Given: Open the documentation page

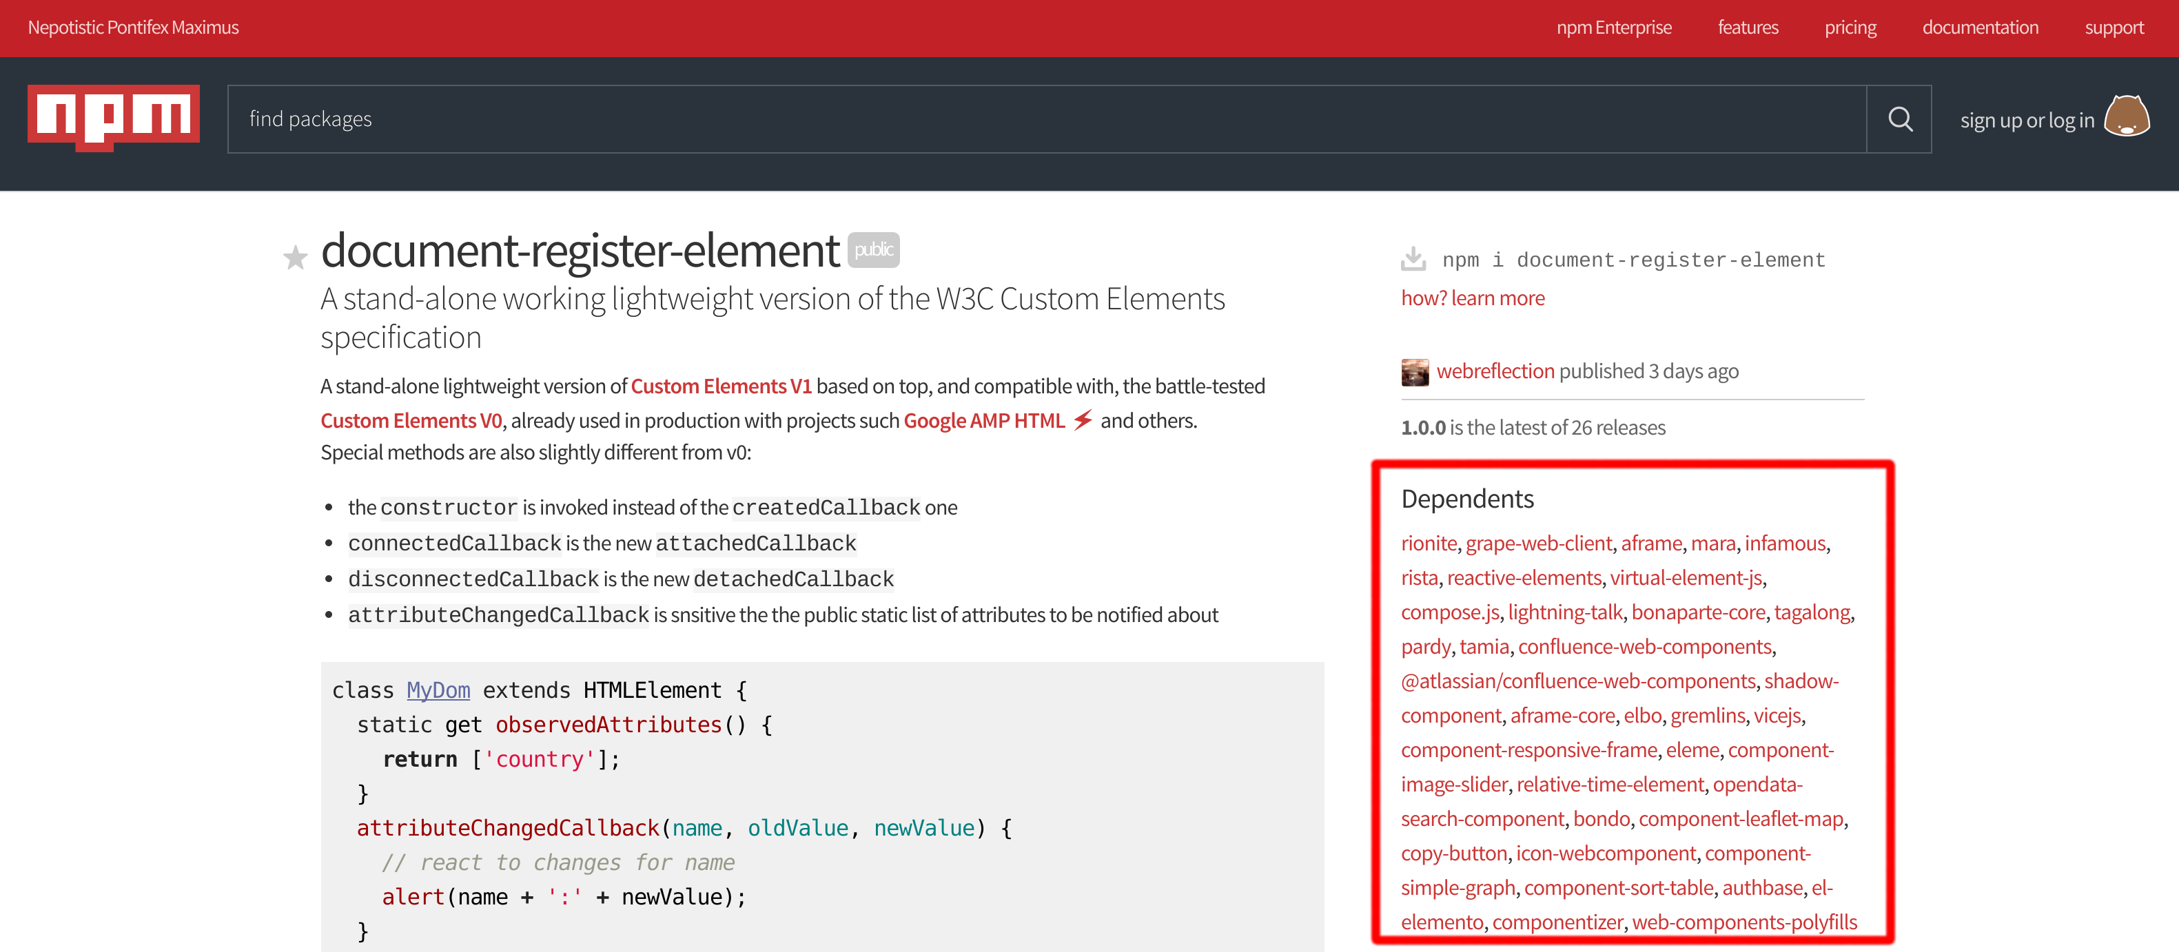Looking at the screenshot, I should [1981, 27].
